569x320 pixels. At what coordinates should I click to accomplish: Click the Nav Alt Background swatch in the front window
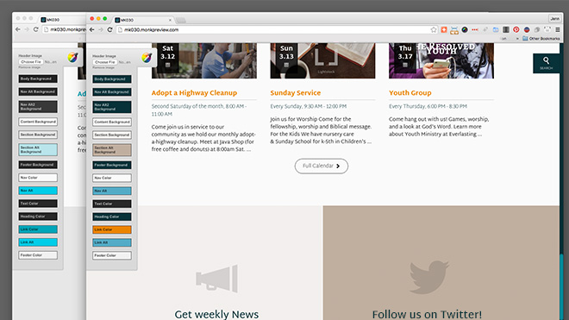112,92
